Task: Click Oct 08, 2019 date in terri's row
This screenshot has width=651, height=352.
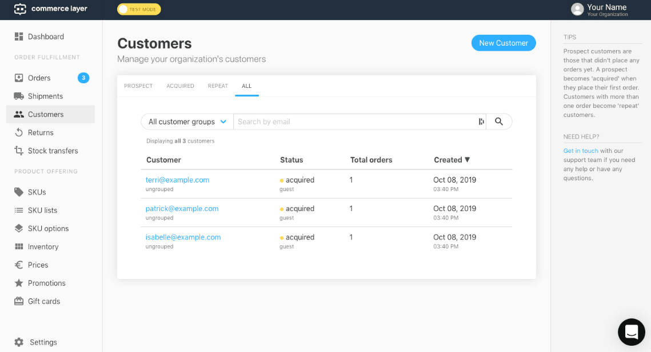Action: pos(454,180)
